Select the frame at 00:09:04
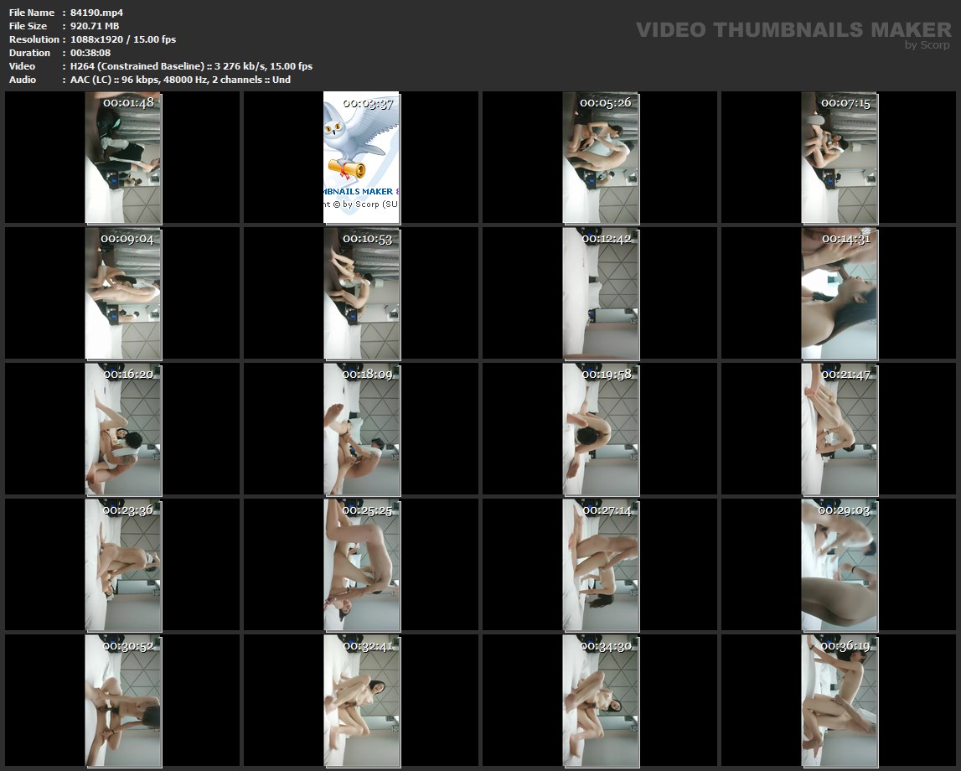Screen dimensions: 961x771 (x=123, y=293)
